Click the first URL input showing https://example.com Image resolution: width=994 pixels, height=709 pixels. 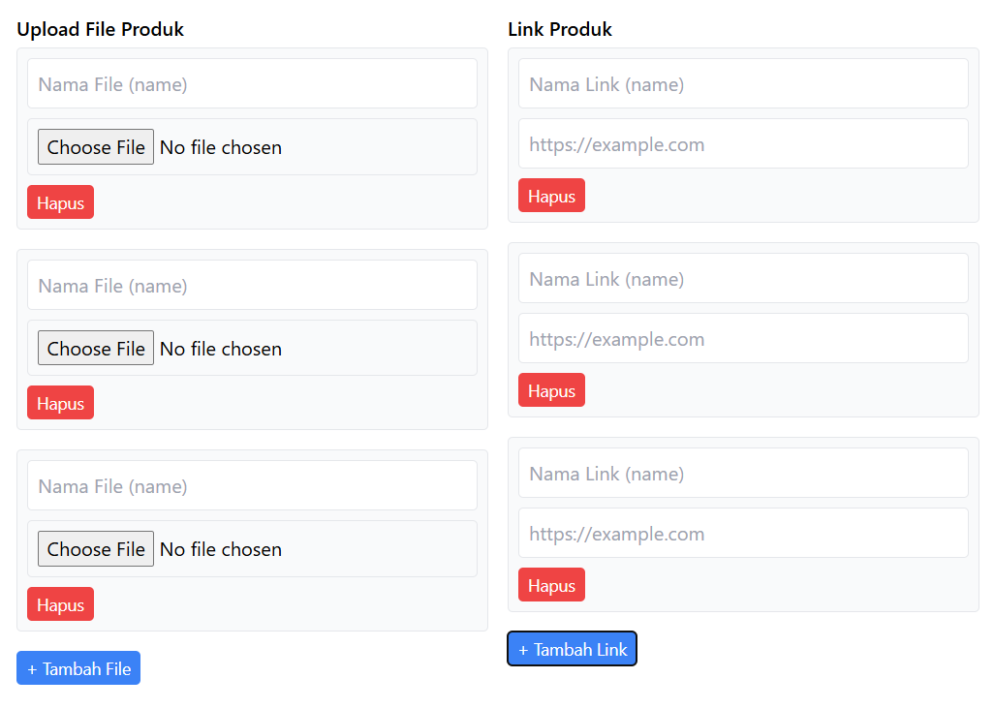[743, 143]
